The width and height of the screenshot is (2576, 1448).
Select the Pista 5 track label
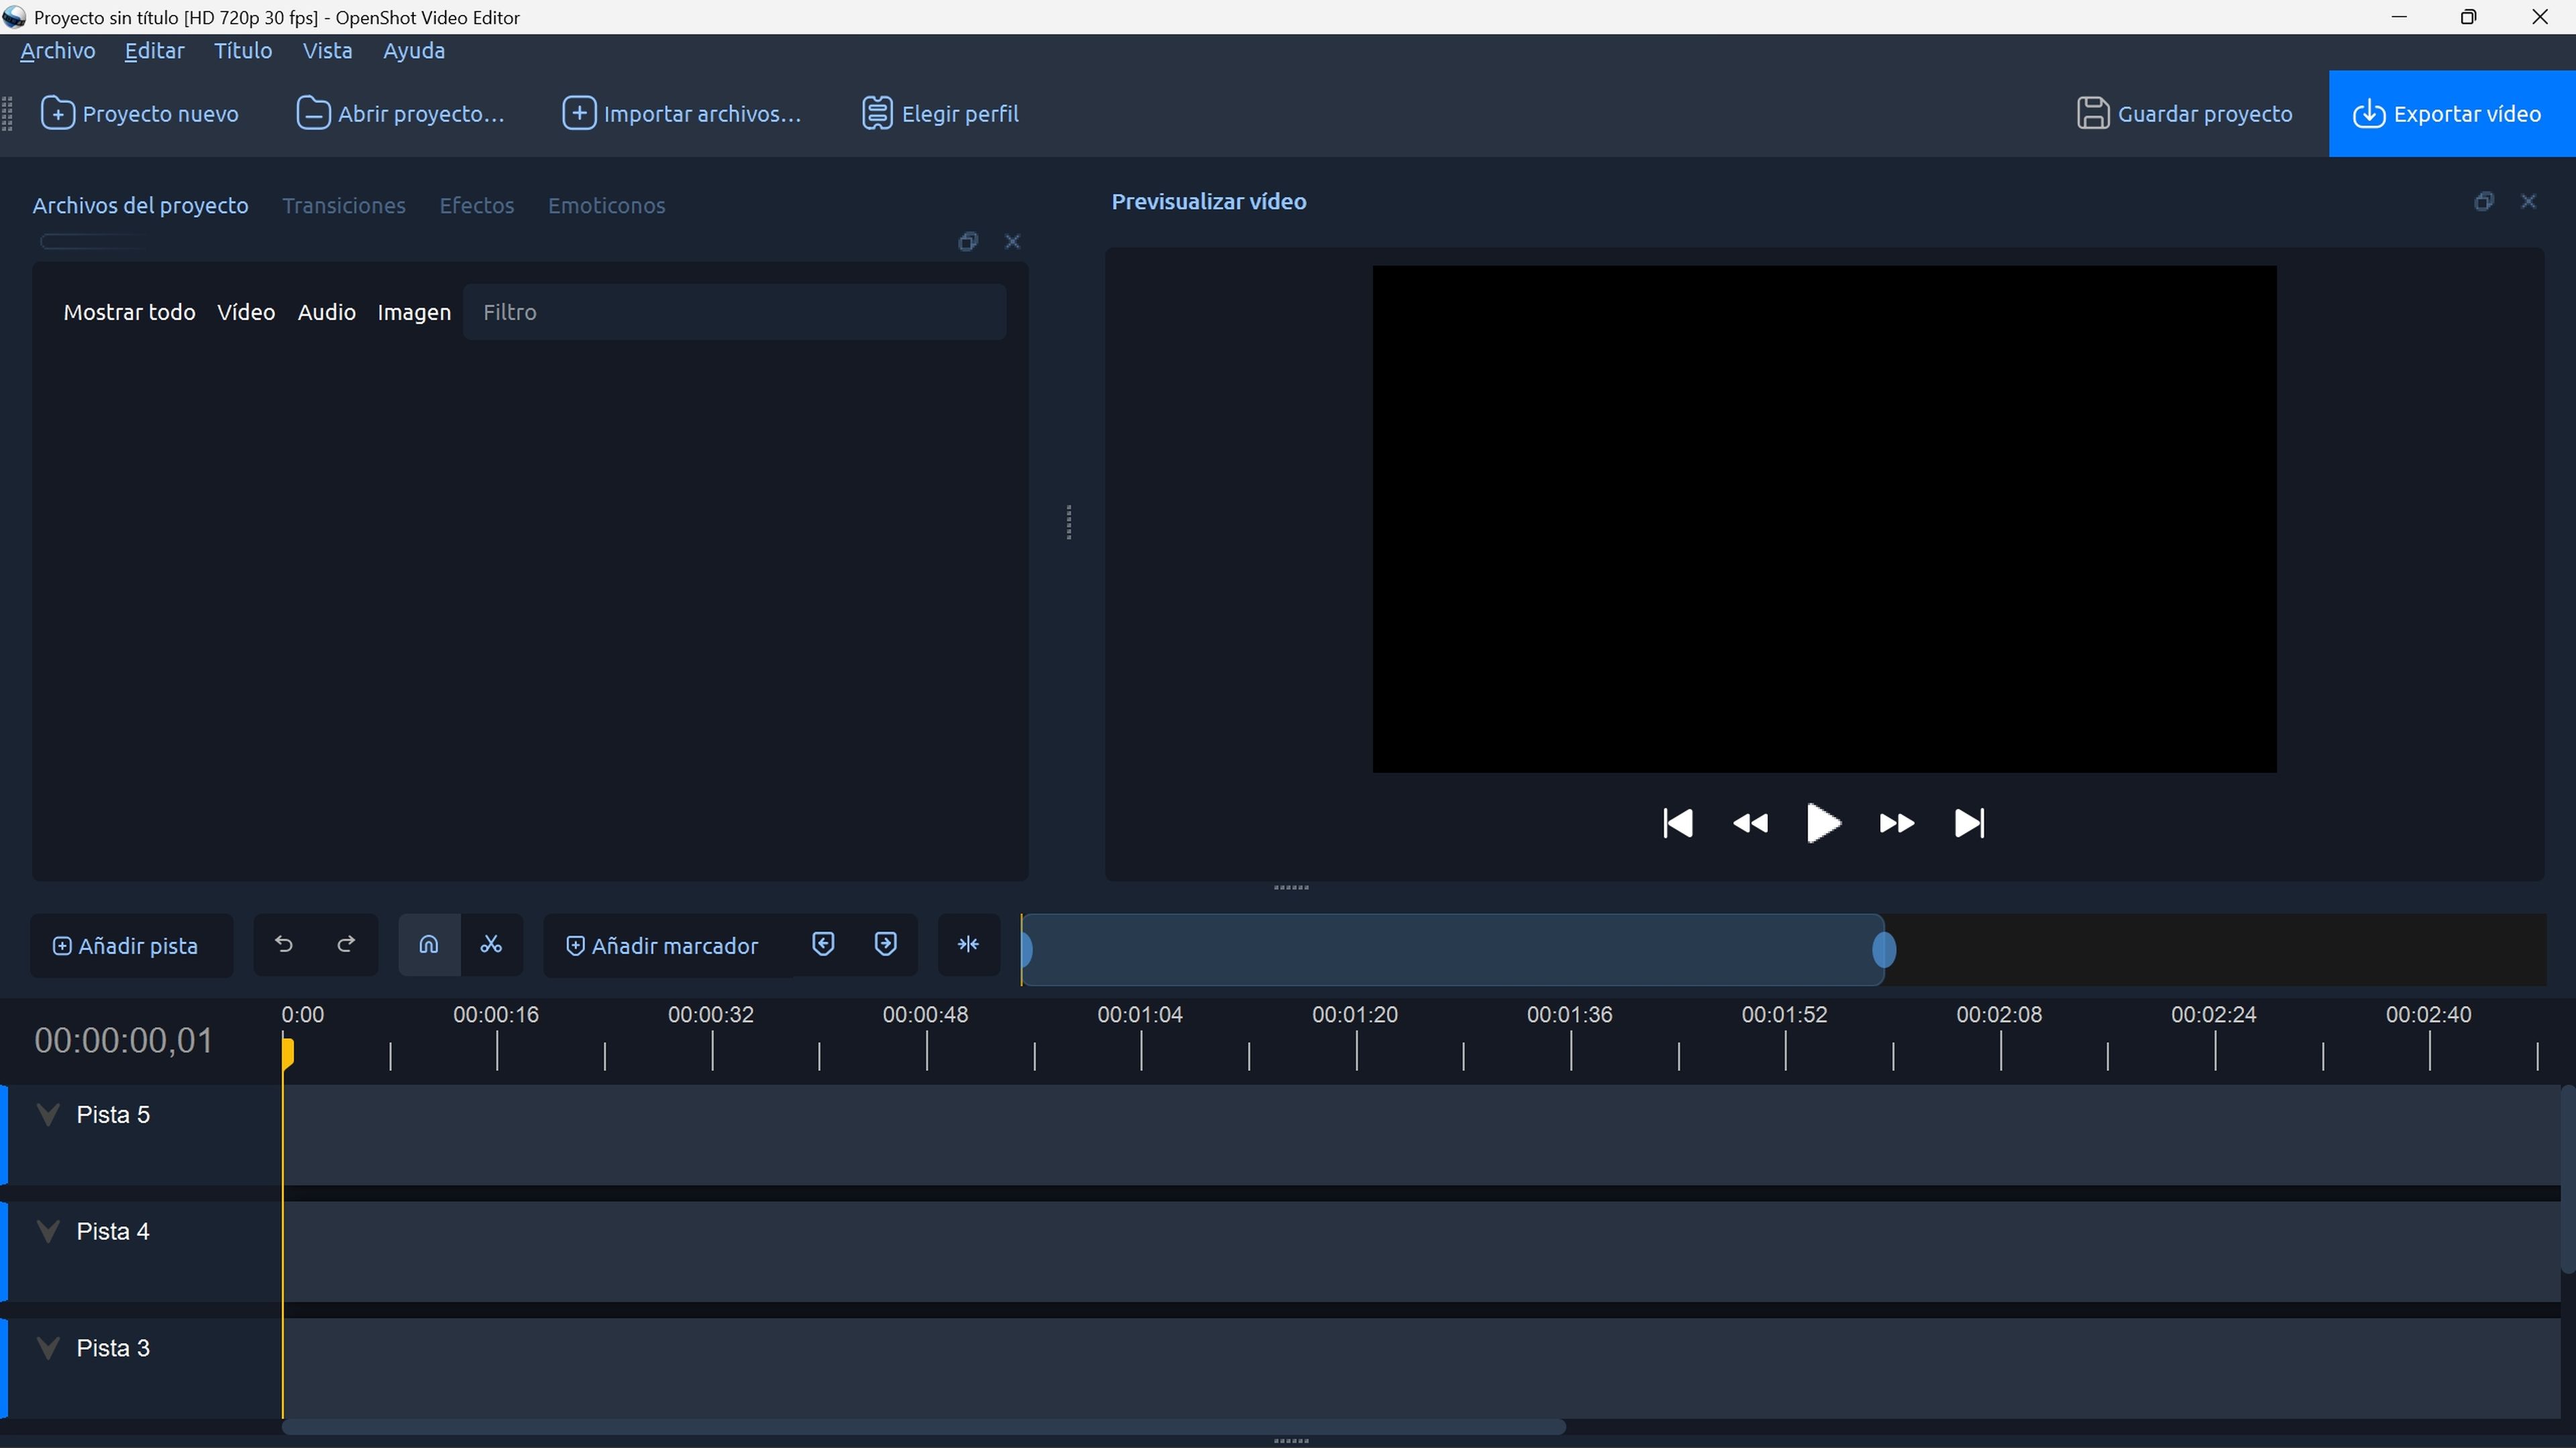pos(113,1116)
